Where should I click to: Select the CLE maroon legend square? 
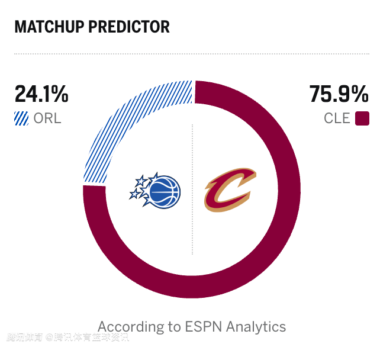point(362,118)
